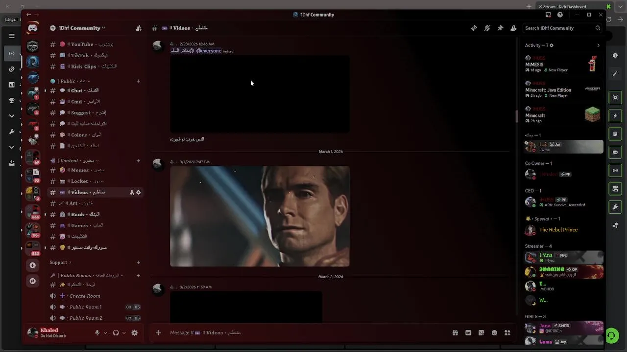This screenshot has height=352, width=627.
Task: Collapse the Content category
Action: (x=74, y=161)
